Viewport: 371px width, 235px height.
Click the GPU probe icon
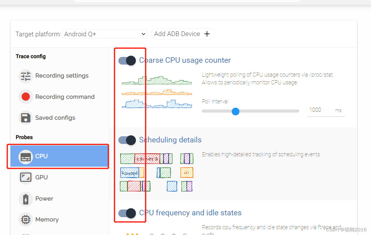click(26, 177)
